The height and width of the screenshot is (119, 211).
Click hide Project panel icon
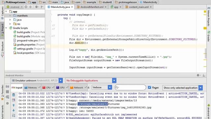pos(42,7)
